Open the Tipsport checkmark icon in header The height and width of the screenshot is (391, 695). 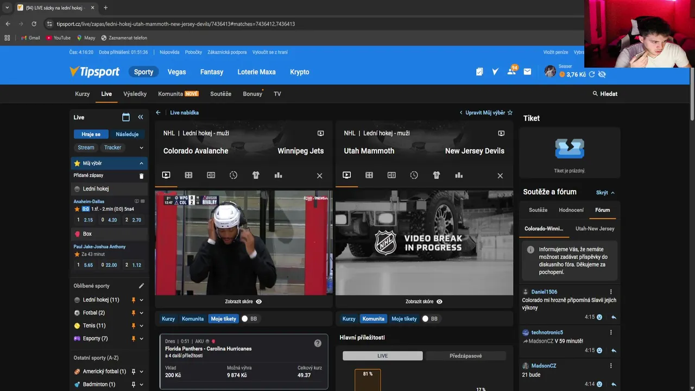click(495, 72)
